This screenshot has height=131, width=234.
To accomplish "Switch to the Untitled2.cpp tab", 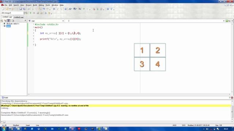I will click(19, 17).
